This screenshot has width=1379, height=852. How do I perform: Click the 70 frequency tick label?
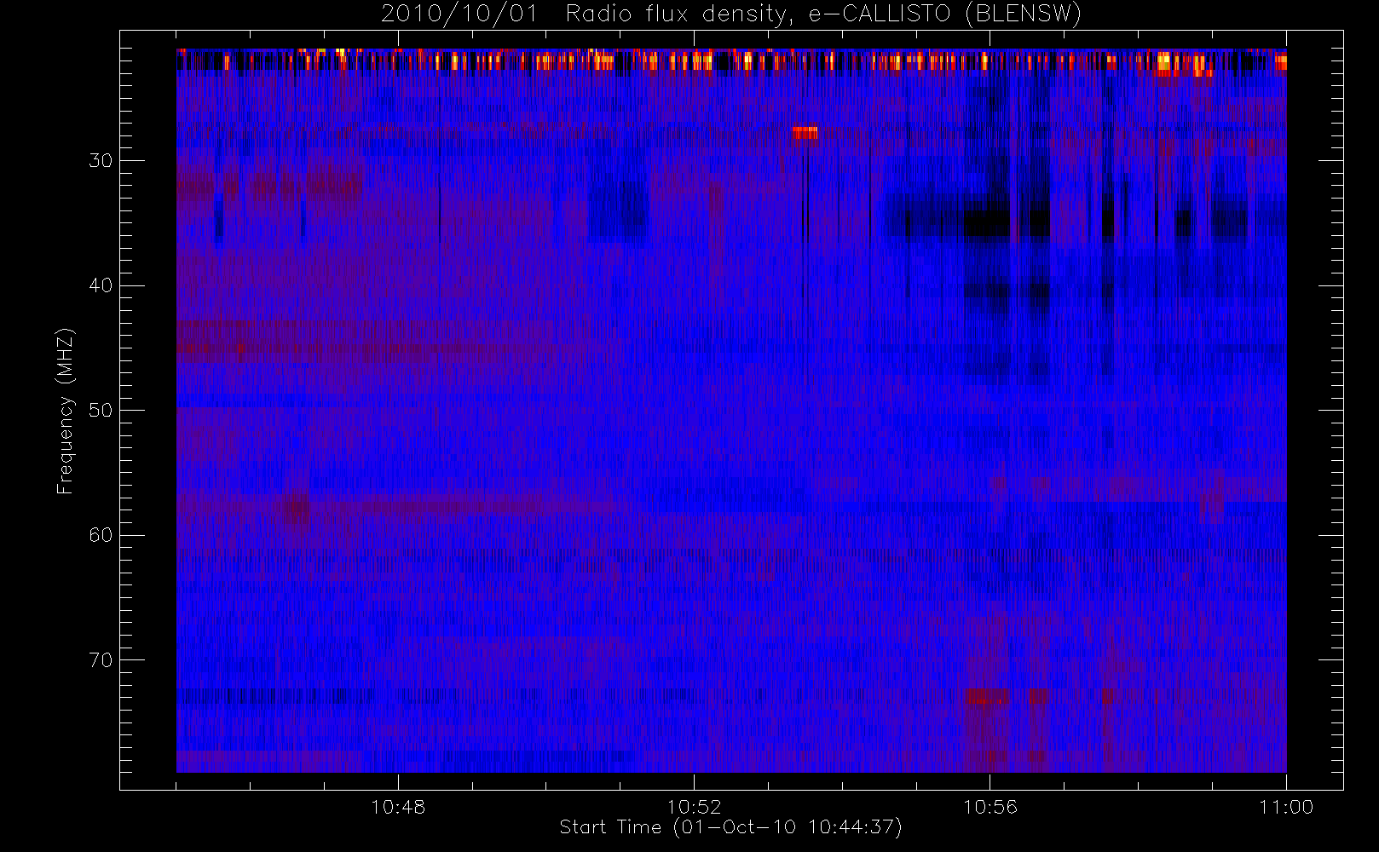tap(101, 660)
